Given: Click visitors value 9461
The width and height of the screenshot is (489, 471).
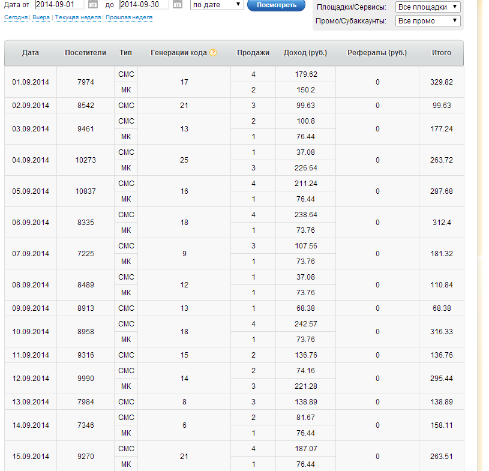Looking at the screenshot, I should (x=86, y=129).
